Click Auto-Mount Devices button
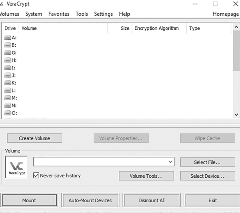The width and height of the screenshot is (240, 213). (90, 200)
